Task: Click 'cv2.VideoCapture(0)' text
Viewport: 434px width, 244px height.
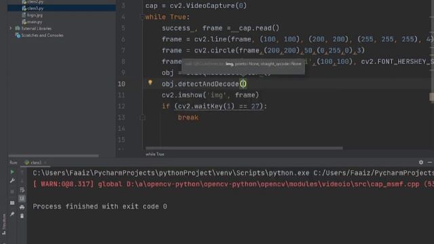Action: pyautogui.click(x=208, y=6)
